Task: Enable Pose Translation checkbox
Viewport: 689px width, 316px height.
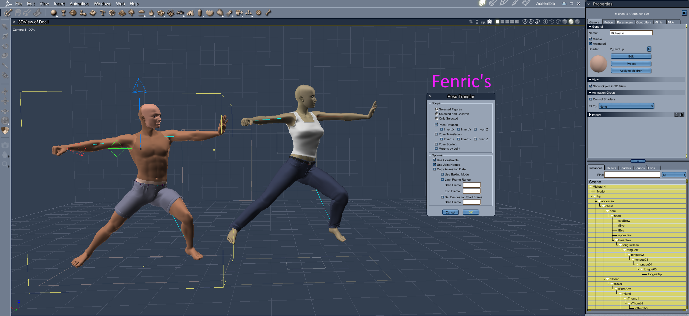Action: coord(436,134)
